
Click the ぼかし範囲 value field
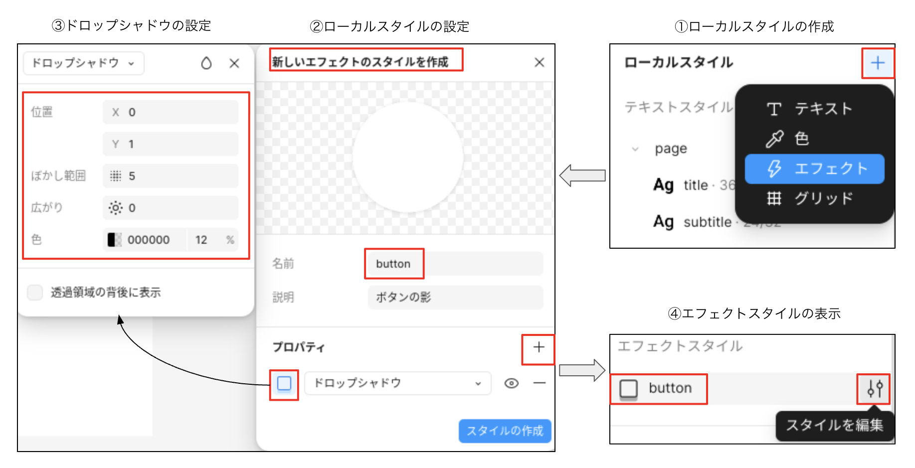point(171,176)
